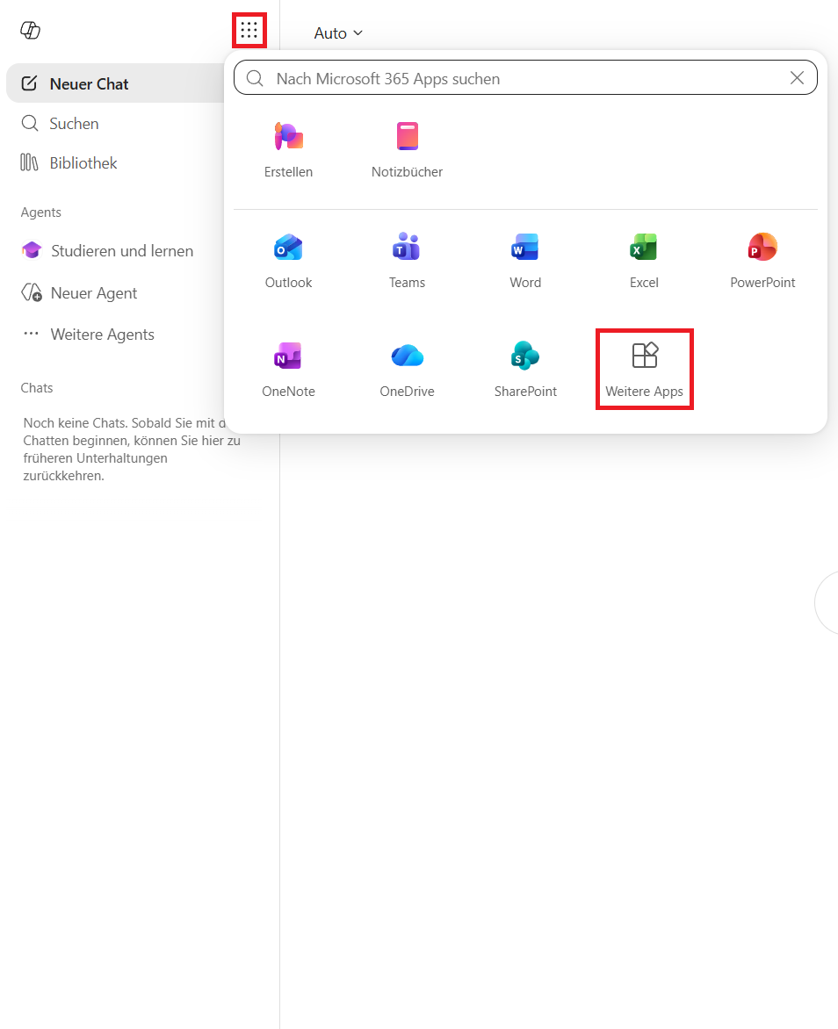Launch PowerPoint
This screenshot has height=1029, width=838.
click(x=762, y=261)
